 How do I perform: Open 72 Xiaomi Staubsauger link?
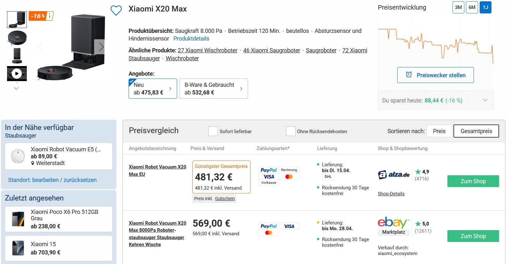[248, 54]
